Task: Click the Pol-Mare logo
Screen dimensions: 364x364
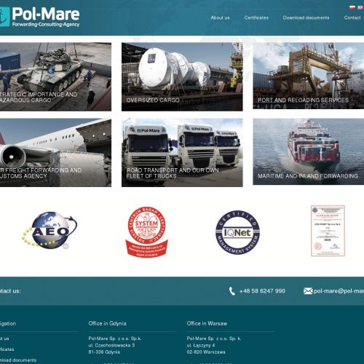Action: [x=39, y=17]
